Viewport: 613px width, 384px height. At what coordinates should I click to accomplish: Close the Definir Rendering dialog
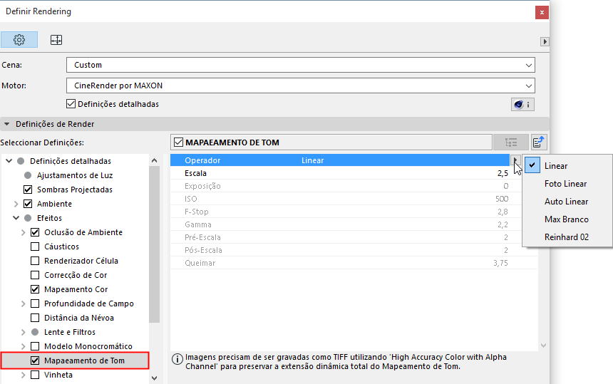pyautogui.click(x=542, y=13)
